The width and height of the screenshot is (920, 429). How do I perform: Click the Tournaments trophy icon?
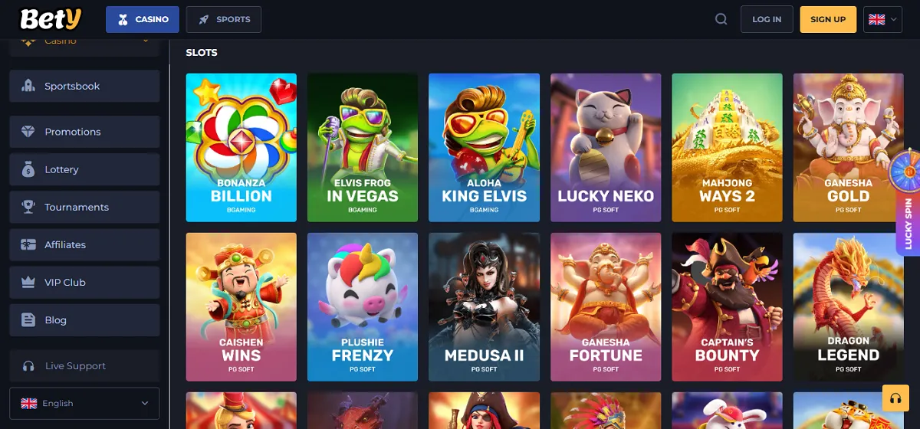(x=28, y=207)
